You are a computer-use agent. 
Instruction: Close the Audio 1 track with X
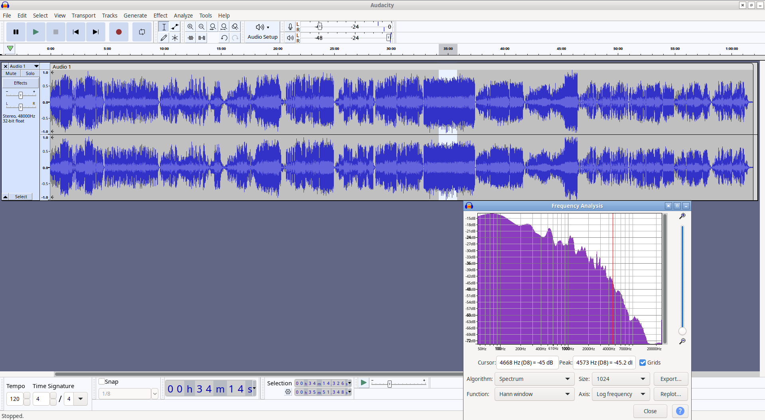click(x=6, y=66)
